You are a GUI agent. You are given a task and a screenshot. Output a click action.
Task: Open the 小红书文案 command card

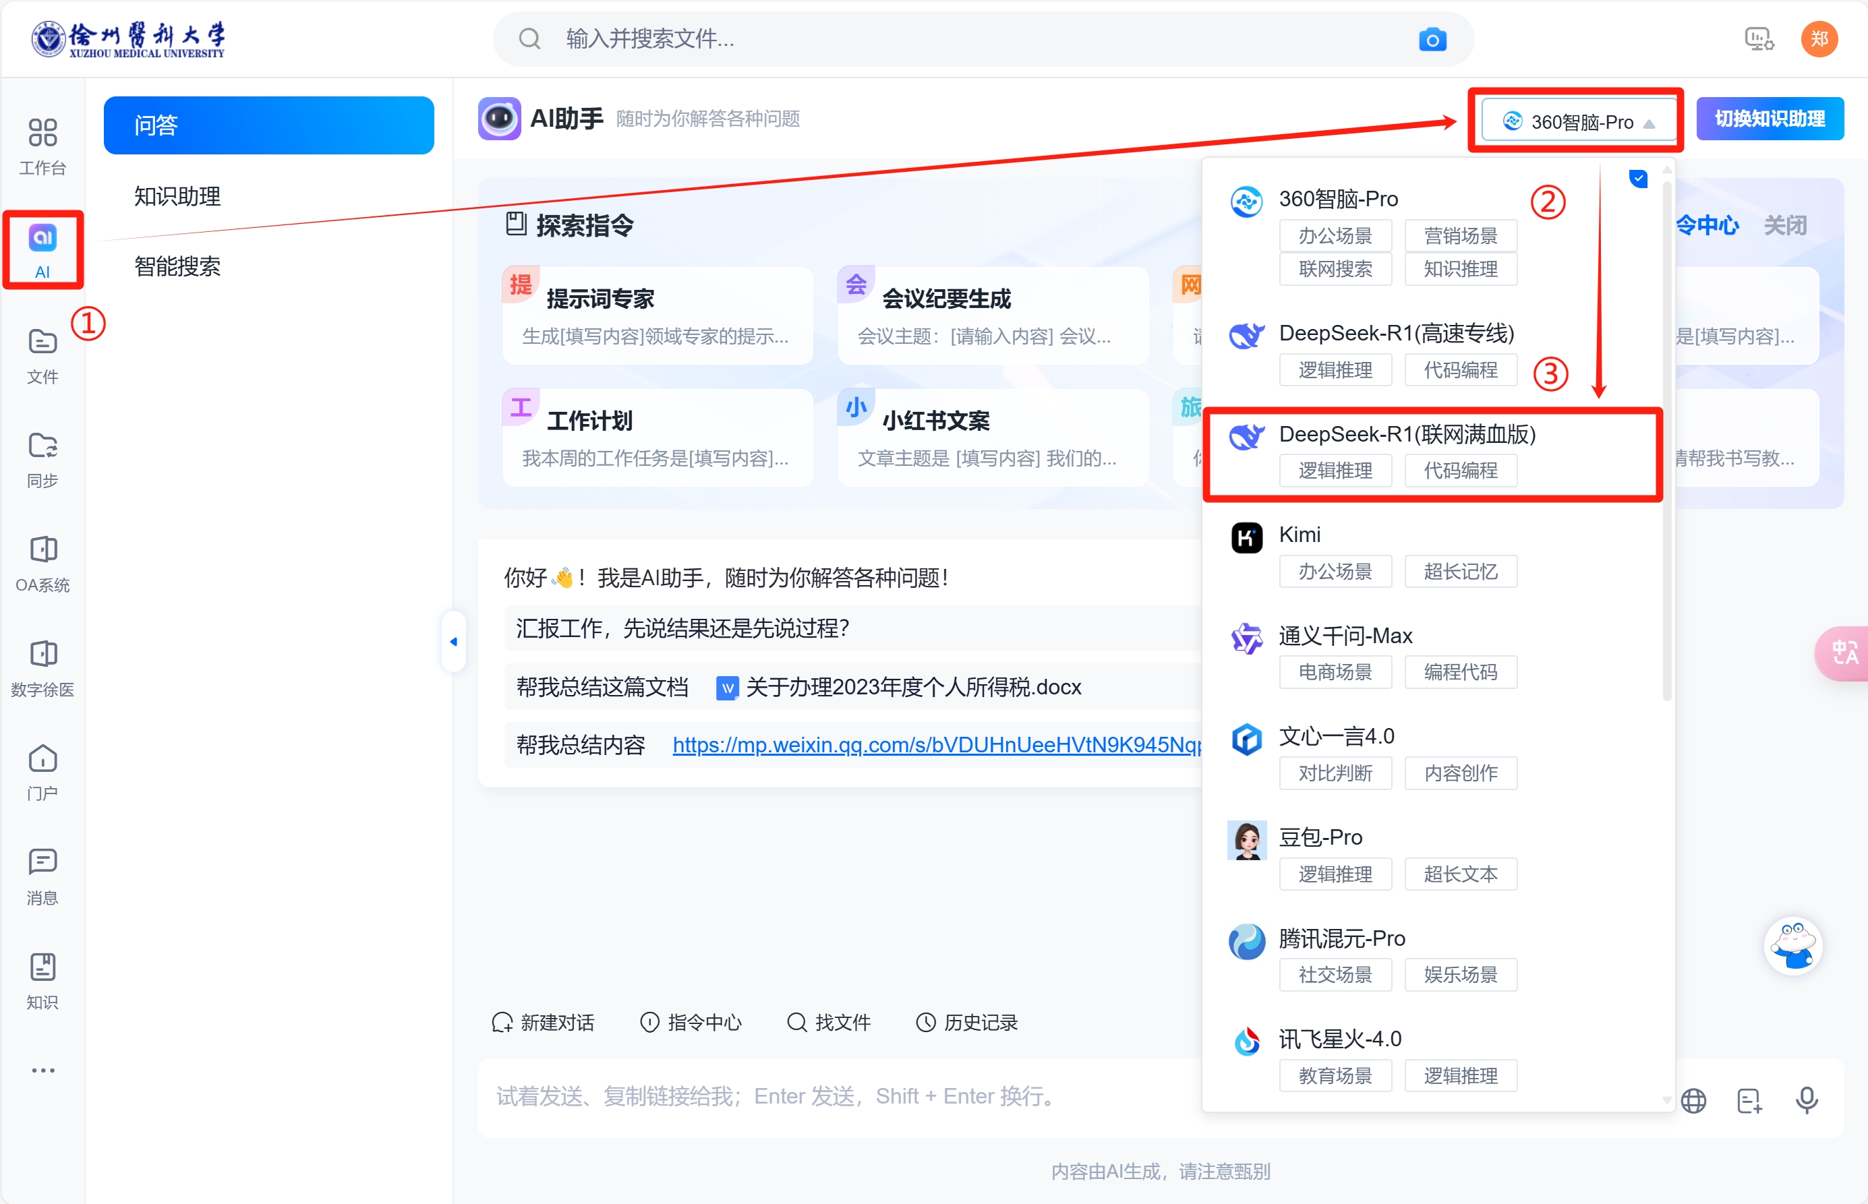[993, 438]
